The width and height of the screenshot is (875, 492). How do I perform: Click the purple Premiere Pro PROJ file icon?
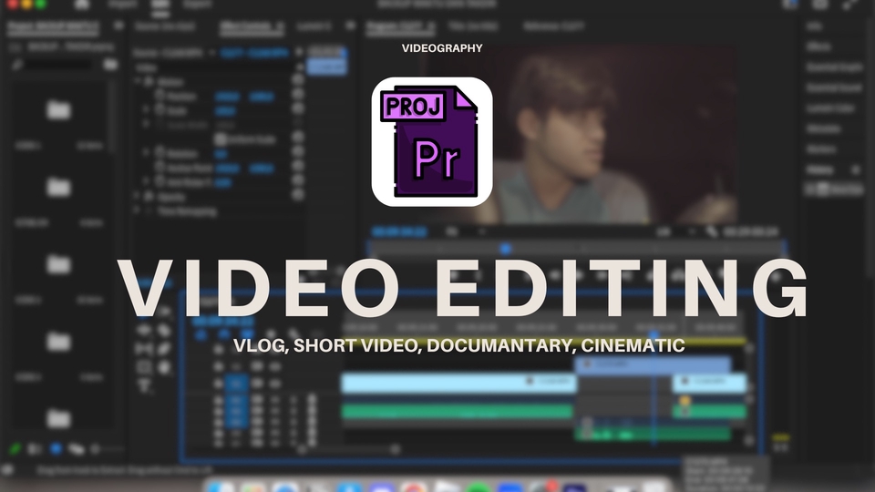coord(431,142)
